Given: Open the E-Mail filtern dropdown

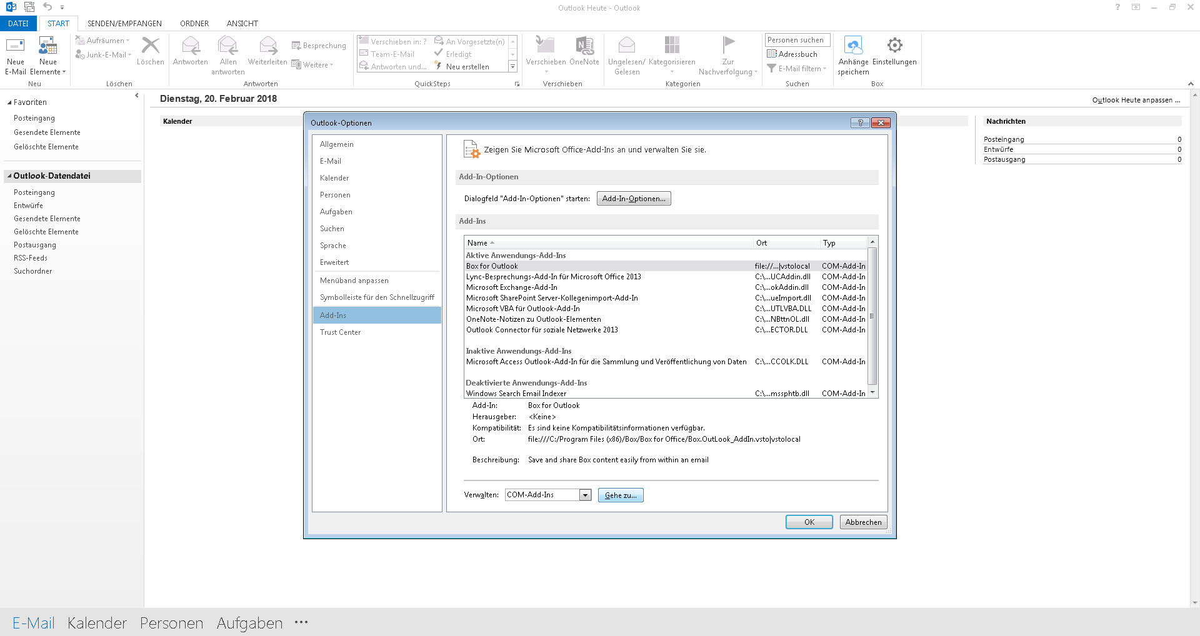Looking at the screenshot, I should [x=797, y=69].
